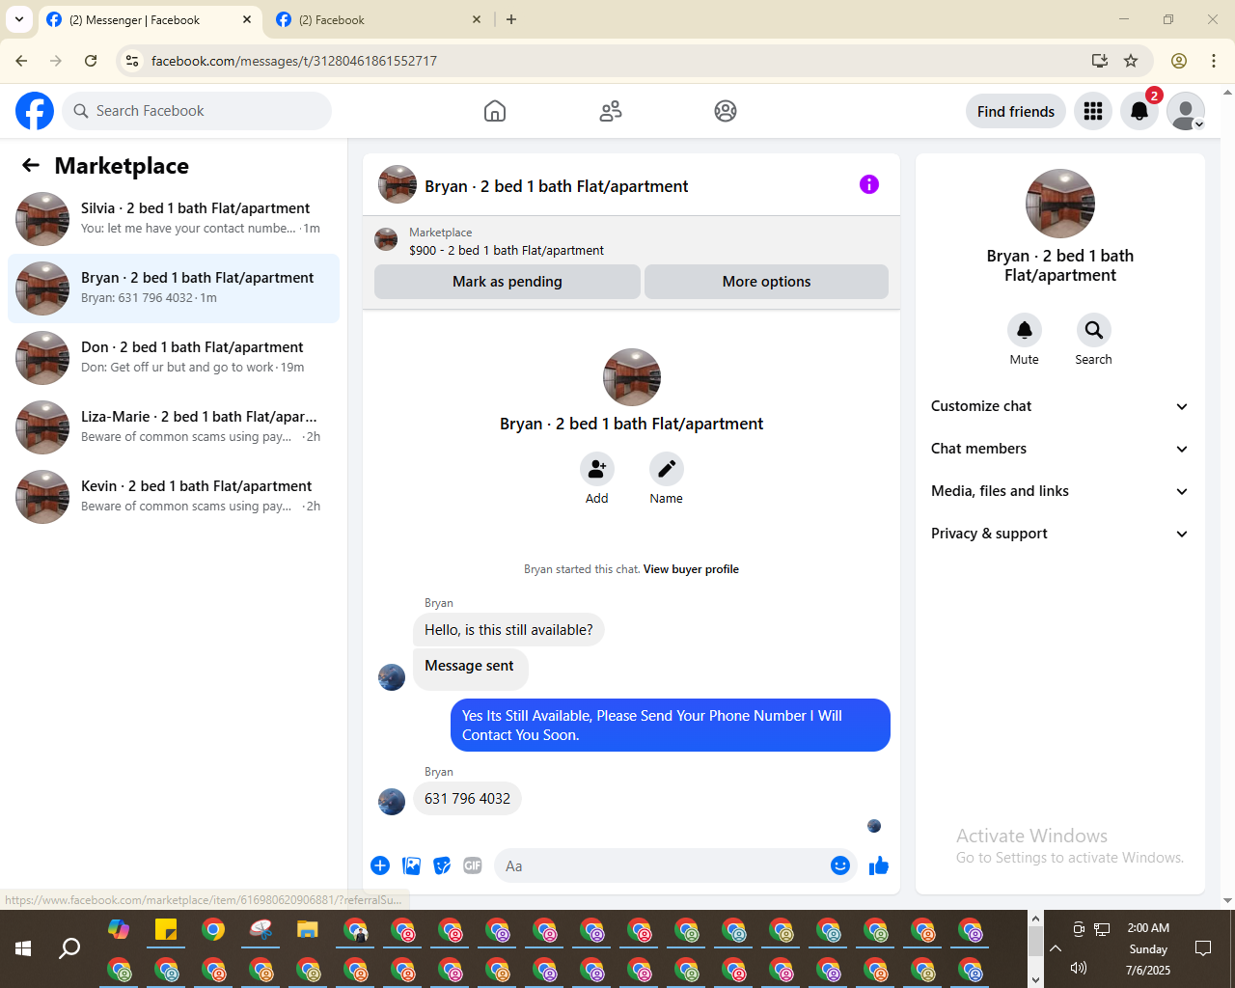
Task: Expand Customize chat section
Action: click(x=1059, y=406)
